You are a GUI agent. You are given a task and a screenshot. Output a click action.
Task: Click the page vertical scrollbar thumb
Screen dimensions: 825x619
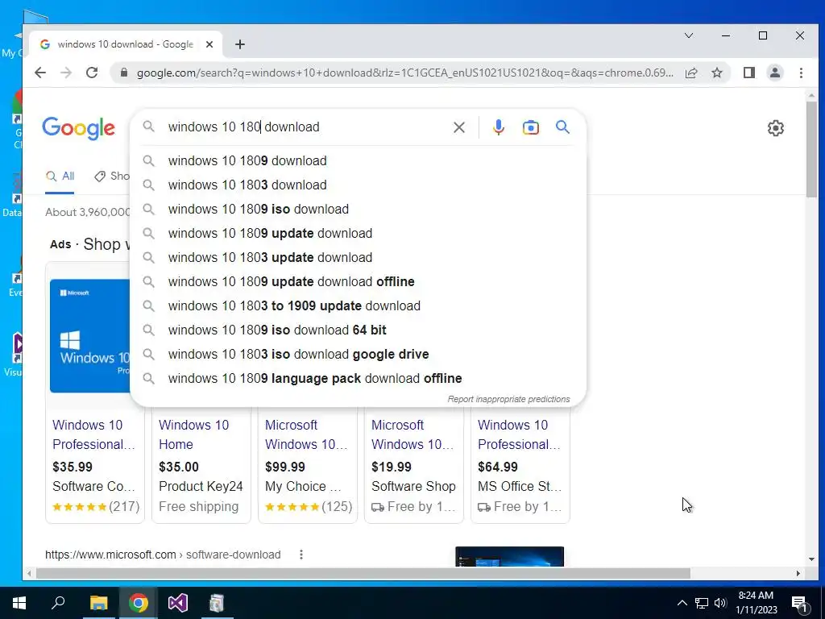point(810,149)
